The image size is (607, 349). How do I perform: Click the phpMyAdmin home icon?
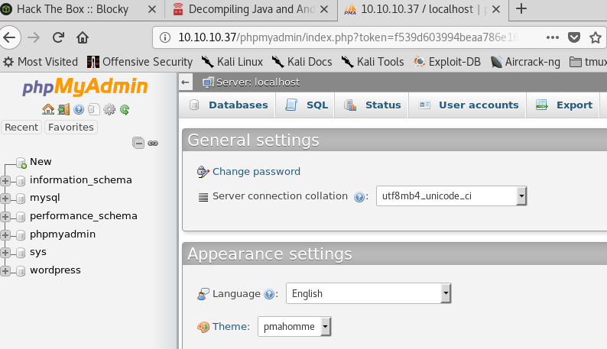(47, 109)
